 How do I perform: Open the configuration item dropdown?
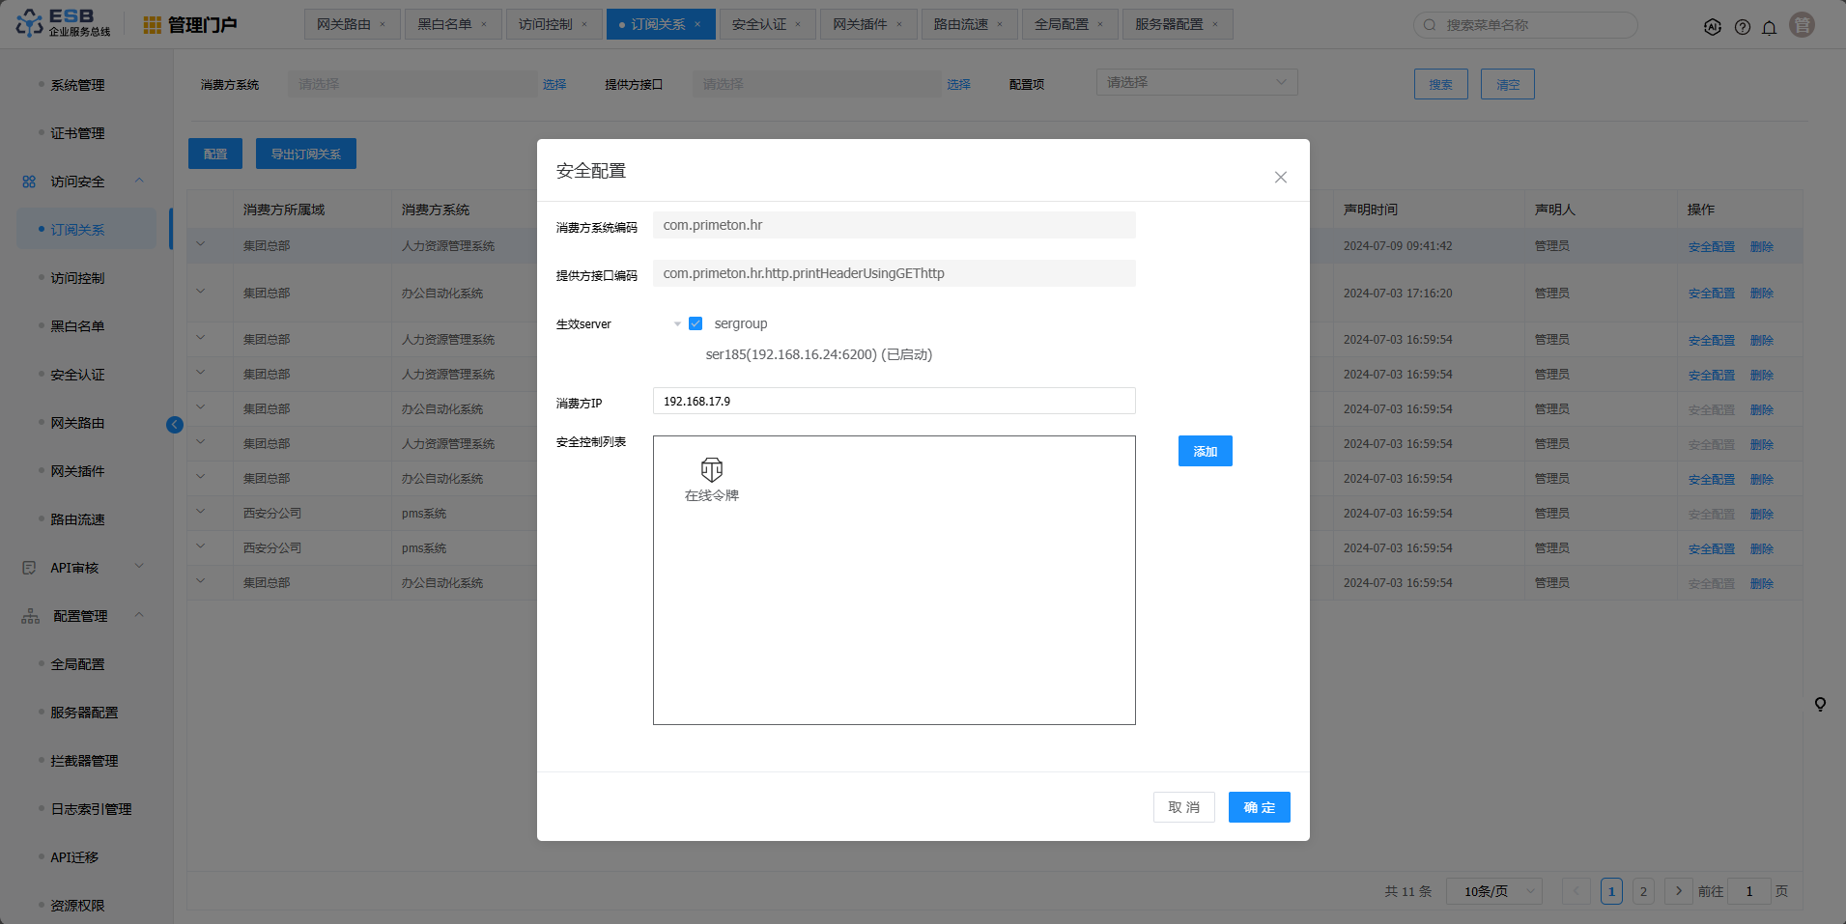[x=1196, y=83]
